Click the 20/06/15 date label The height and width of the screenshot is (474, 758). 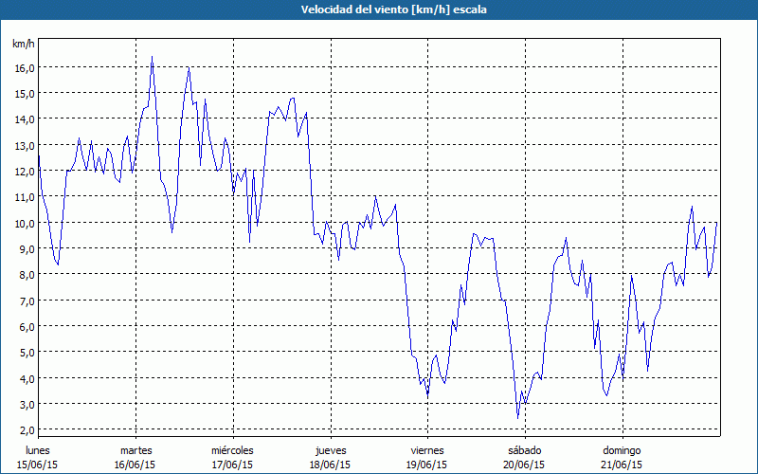coord(524,465)
